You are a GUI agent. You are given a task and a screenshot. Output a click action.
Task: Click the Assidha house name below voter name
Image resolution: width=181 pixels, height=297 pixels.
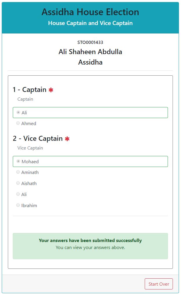click(90, 62)
